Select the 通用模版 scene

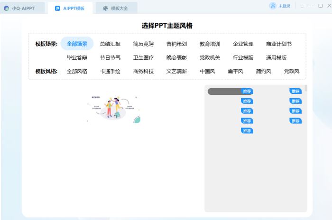(277, 57)
